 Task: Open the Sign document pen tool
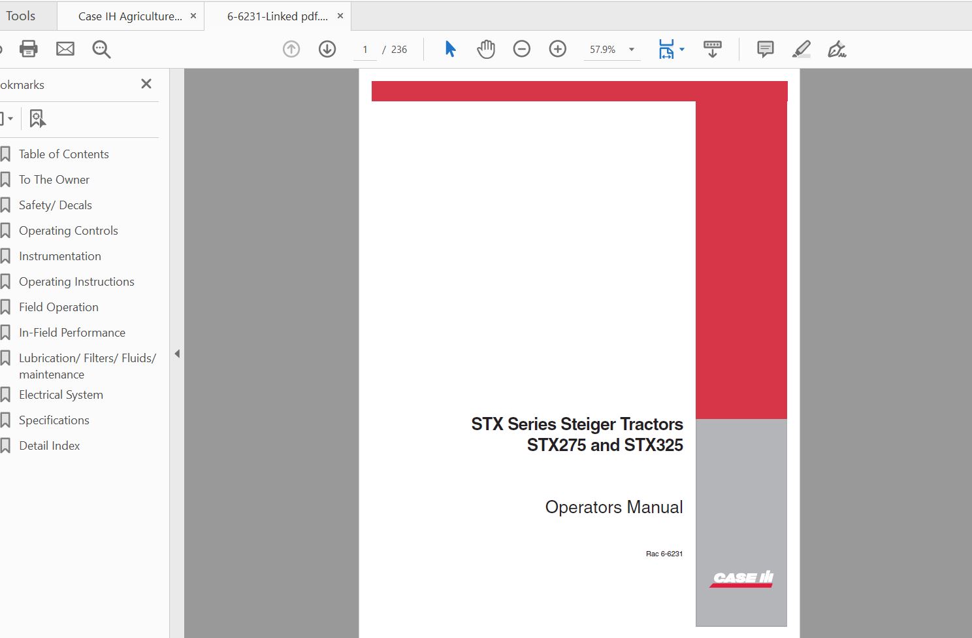coord(837,49)
